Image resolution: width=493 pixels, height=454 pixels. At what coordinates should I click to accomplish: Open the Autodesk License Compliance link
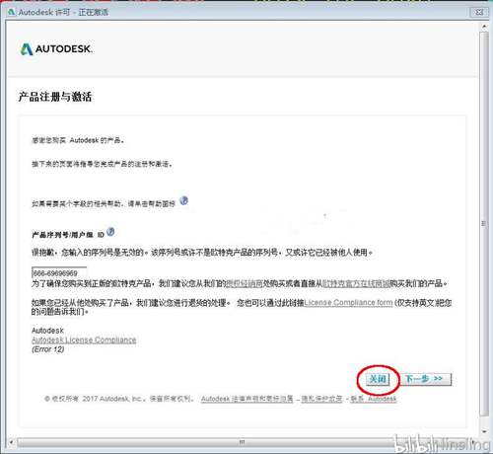coord(84,340)
